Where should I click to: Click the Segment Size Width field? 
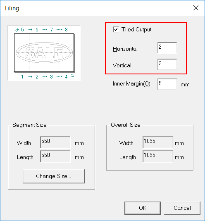(x=55, y=143)
